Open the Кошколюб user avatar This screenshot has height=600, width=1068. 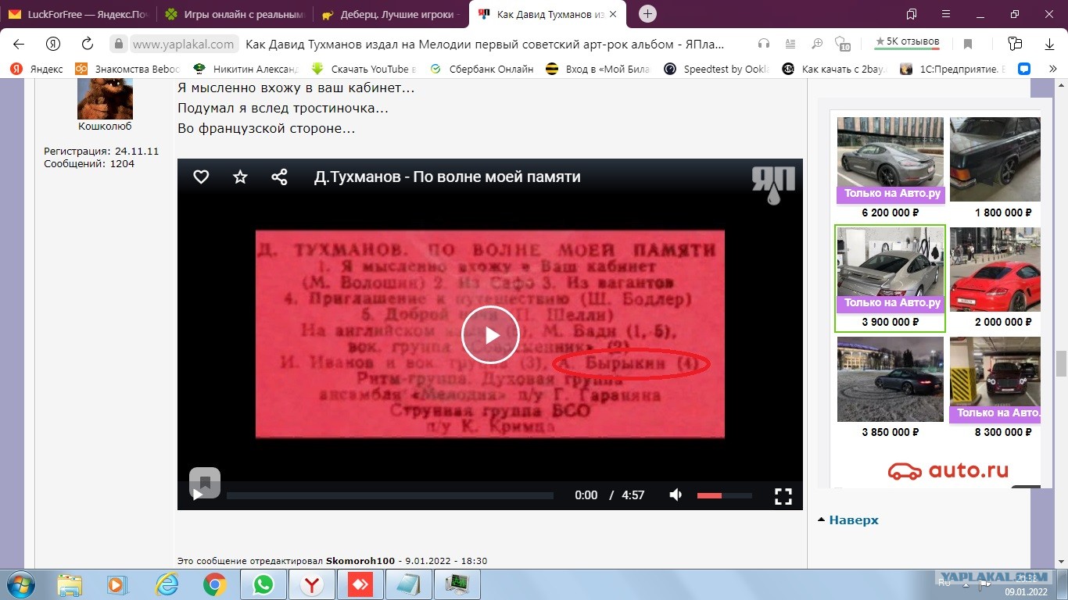click(x=105, y=98)
